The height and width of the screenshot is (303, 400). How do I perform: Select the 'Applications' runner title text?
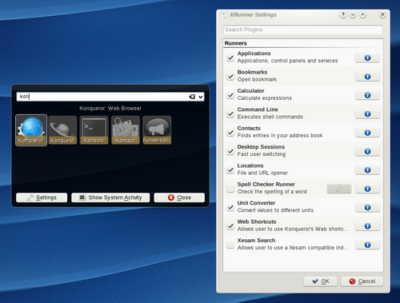[x=254, y=54]
